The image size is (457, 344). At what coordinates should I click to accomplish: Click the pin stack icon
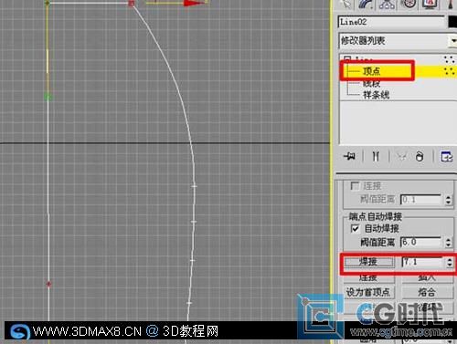tap(349, 157)
